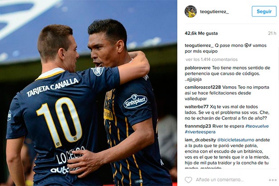
Task: Open teogutierrez_ profile picture avatar
Action: tap(191, 12)
